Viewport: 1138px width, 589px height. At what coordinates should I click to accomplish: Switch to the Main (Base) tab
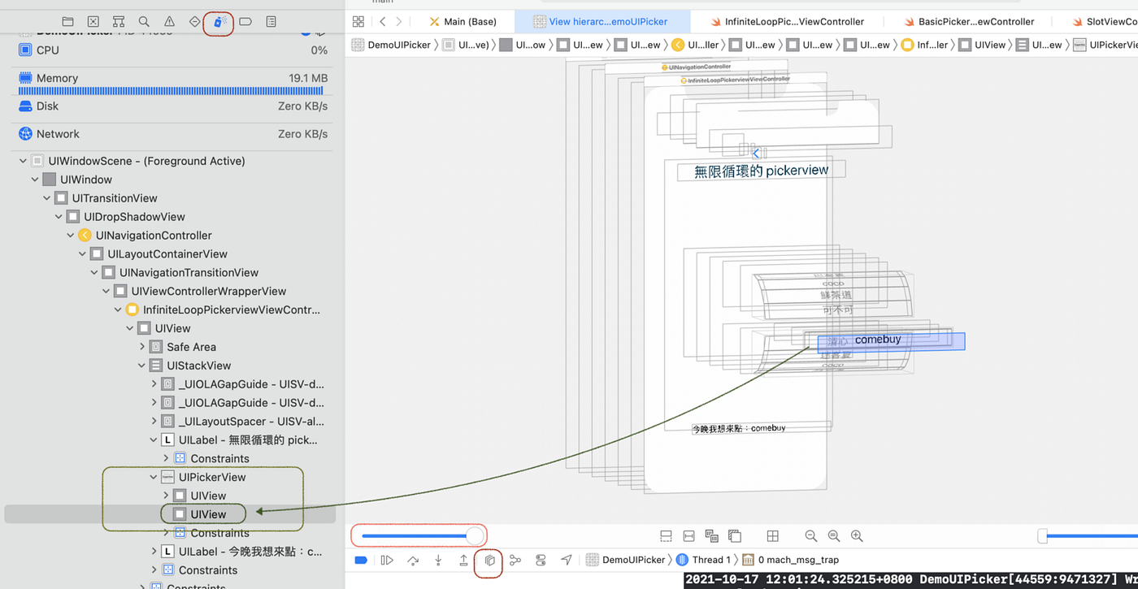463,21
